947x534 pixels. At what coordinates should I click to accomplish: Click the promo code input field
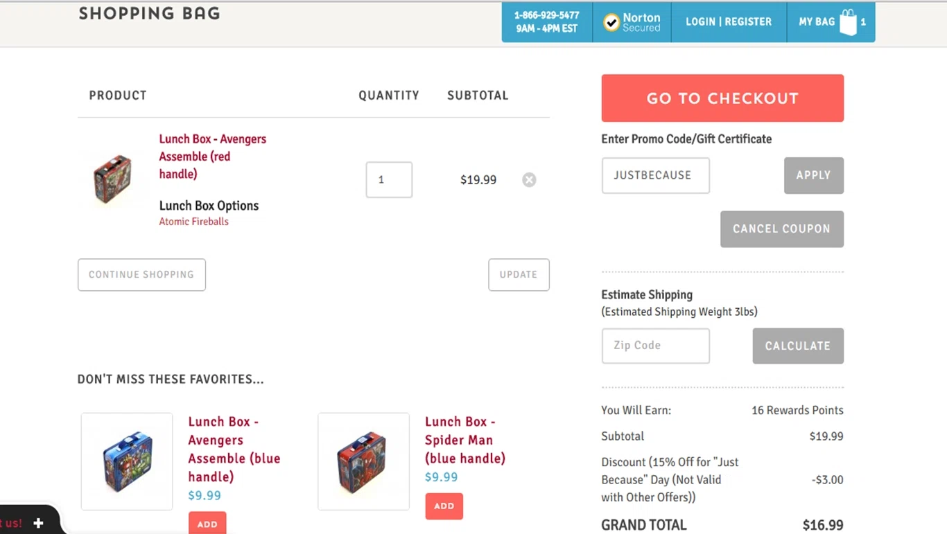655,175
